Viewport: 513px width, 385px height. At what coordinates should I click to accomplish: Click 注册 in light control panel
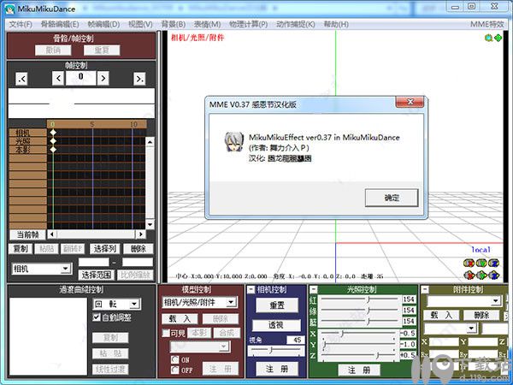[x=359, y=370]
